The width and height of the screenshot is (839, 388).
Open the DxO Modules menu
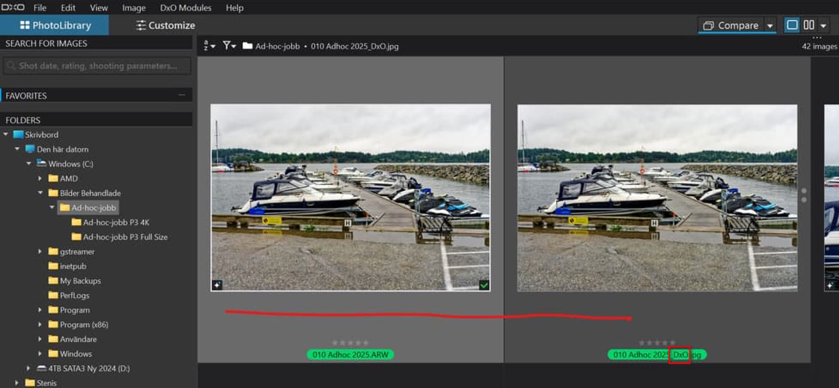[x=185, y=8]
